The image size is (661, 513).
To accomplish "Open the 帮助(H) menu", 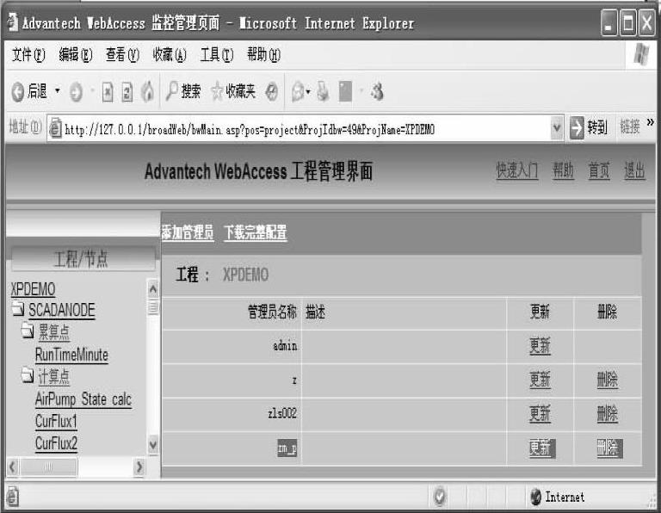I will [264, 55].
